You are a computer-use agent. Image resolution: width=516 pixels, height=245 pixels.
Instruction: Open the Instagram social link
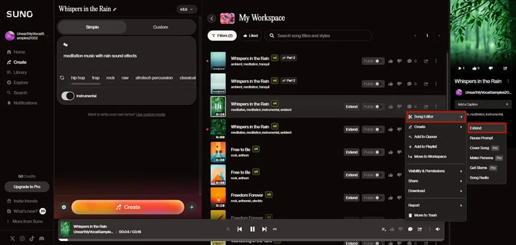(x=22, y=239)
